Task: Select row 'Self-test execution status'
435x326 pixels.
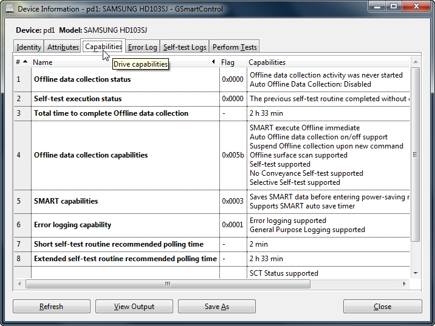Action: (x=212, y=99)
